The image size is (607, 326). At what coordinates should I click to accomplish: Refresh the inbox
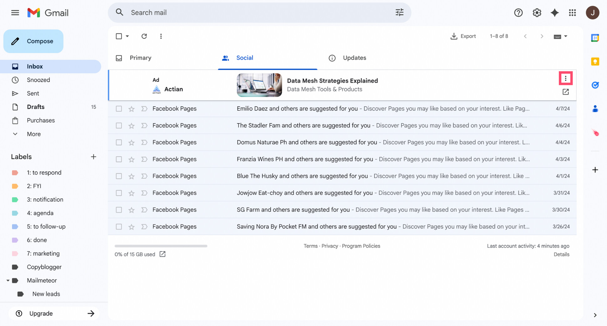click(x=144, y=36)
